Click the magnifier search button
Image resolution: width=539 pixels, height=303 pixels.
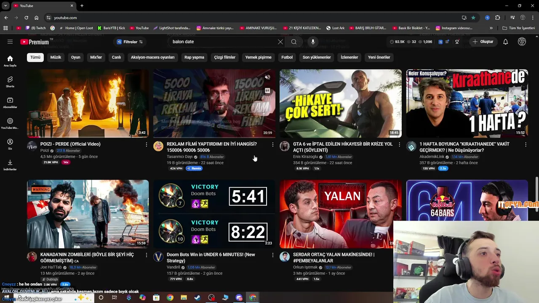294,42
